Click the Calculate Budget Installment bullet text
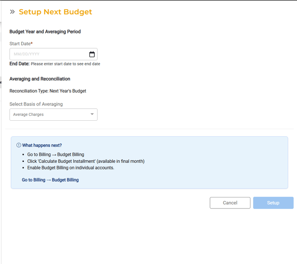Viewport: 297px width, 264px height. [x=86, y=162]
